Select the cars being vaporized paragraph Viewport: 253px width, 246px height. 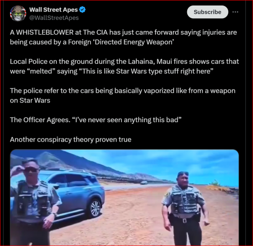pyautogui.click(x=122, y=95)
